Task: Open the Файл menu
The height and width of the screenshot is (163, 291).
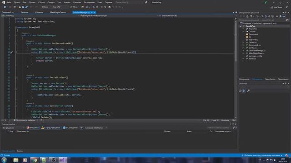Action: click(9, 2)
